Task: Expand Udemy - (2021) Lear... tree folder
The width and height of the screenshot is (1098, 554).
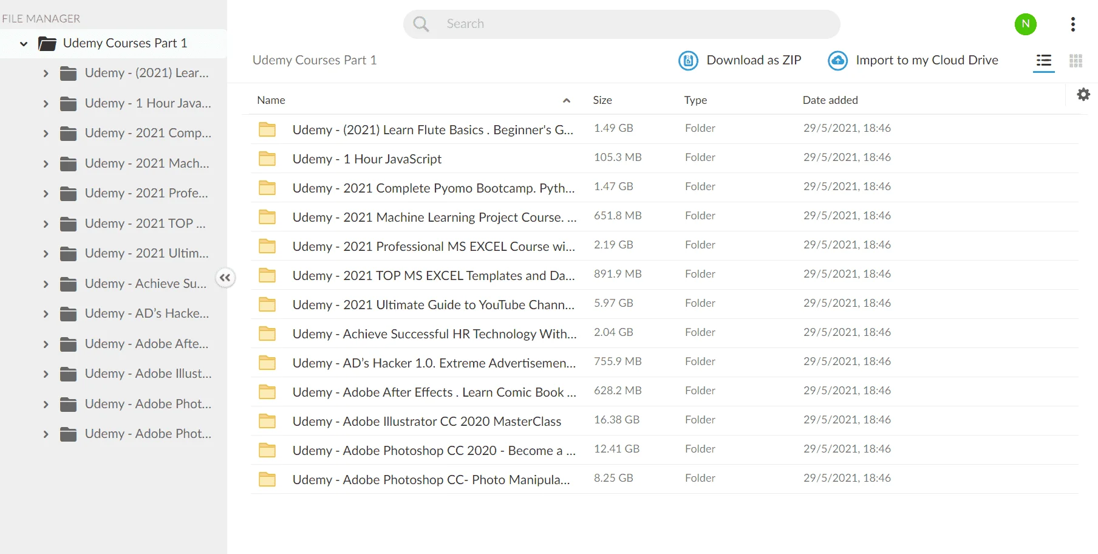Action: 46,74
